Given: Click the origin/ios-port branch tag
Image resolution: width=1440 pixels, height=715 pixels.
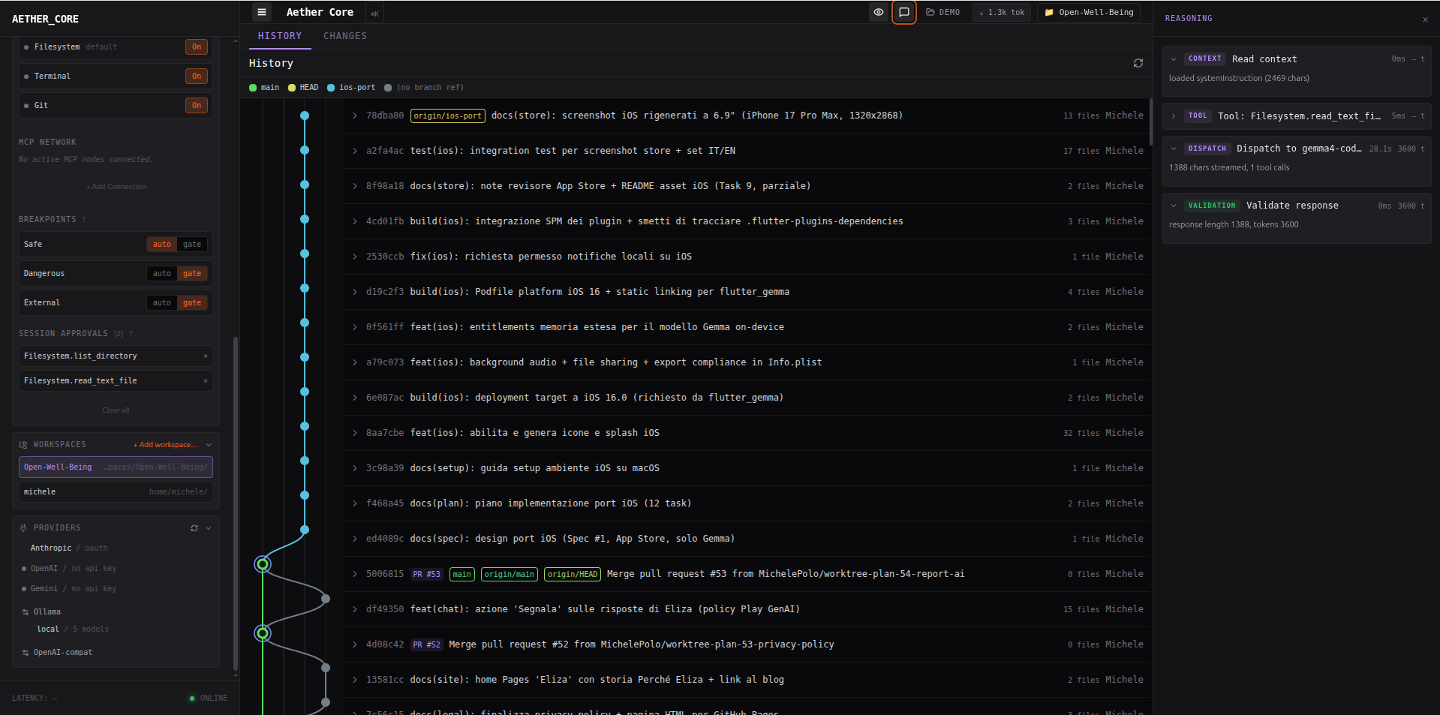Looking at the screenshot, I should click(x=448, y=116).
